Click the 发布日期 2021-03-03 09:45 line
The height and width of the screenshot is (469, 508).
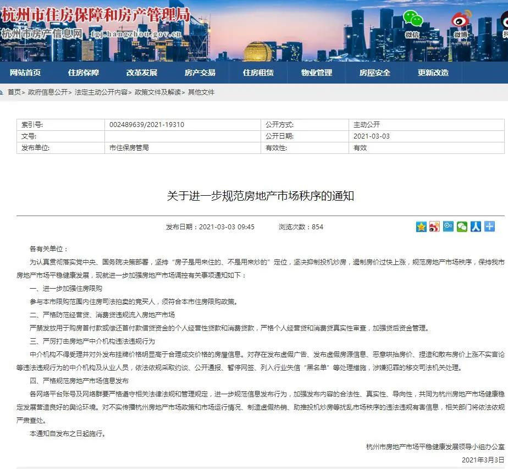click(x=210, y=227)
